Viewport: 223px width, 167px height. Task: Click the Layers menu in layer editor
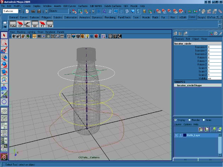click(178, 124)
